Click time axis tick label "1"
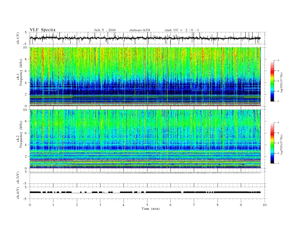 pos(53,205)
